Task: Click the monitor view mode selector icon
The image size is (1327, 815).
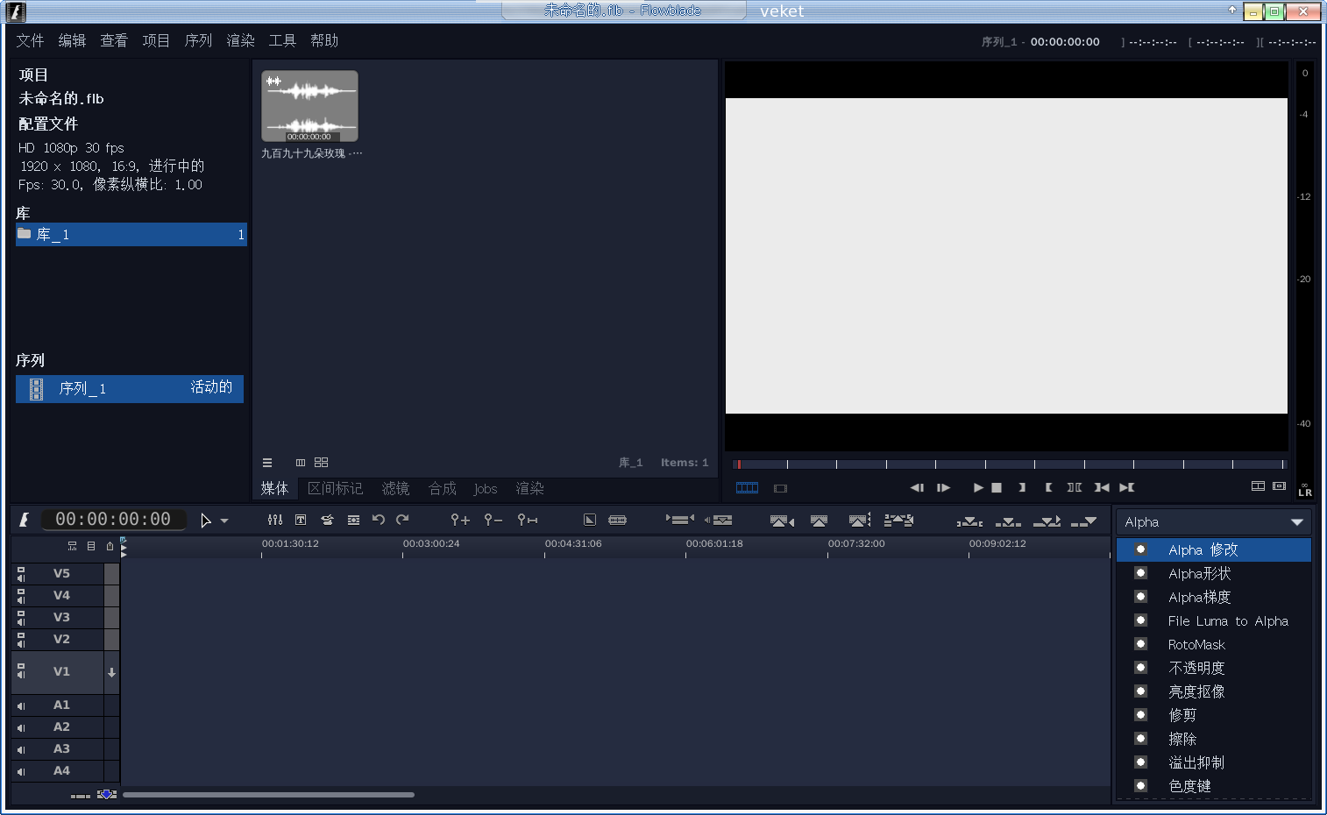Action: (x=1258, y=486)
